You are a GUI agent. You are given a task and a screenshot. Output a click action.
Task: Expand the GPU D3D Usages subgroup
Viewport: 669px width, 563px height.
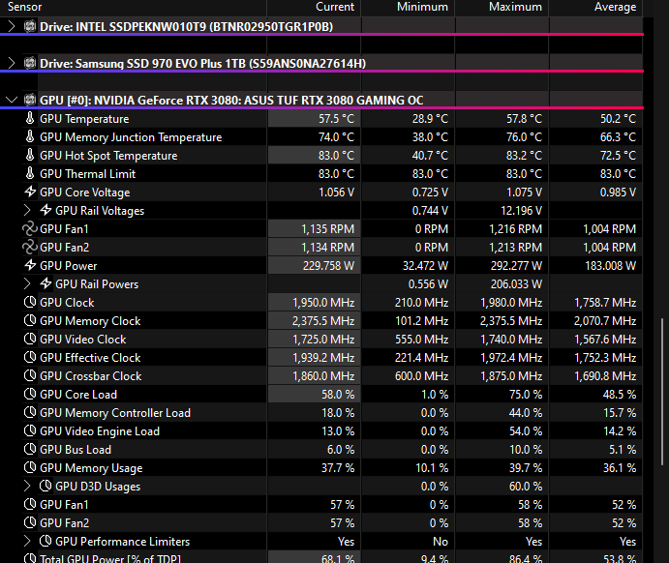28,487
